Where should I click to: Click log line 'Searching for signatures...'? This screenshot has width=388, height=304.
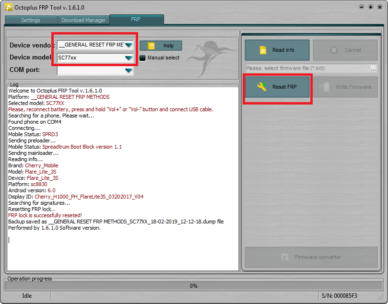[39, 203]
